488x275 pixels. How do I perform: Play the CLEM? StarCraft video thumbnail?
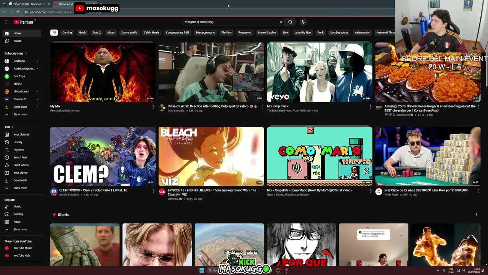click(x=103, y=157)
